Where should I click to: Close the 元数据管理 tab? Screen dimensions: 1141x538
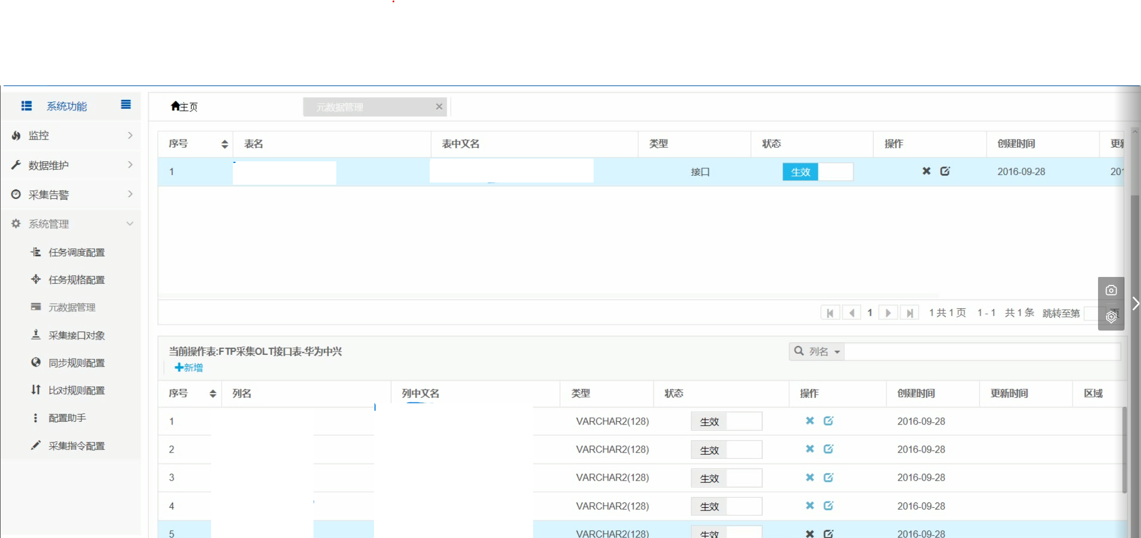pyautogui.click(x=439, y=107)
